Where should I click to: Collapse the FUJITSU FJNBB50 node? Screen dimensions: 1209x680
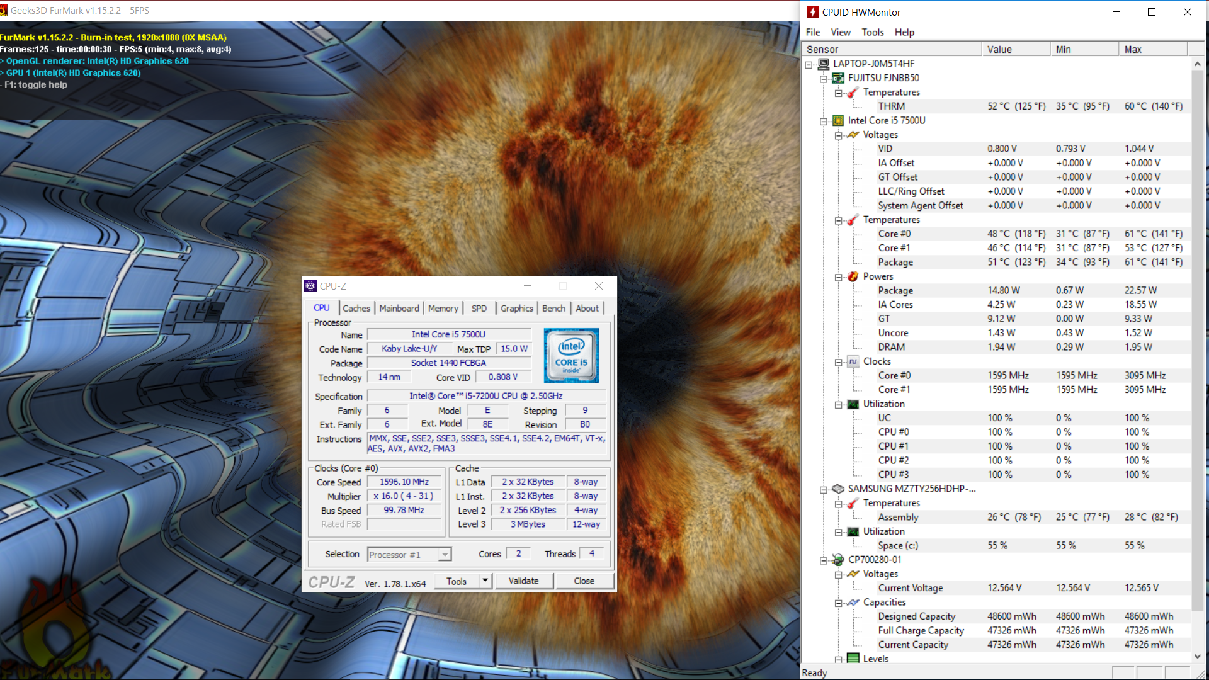(824, 79)
